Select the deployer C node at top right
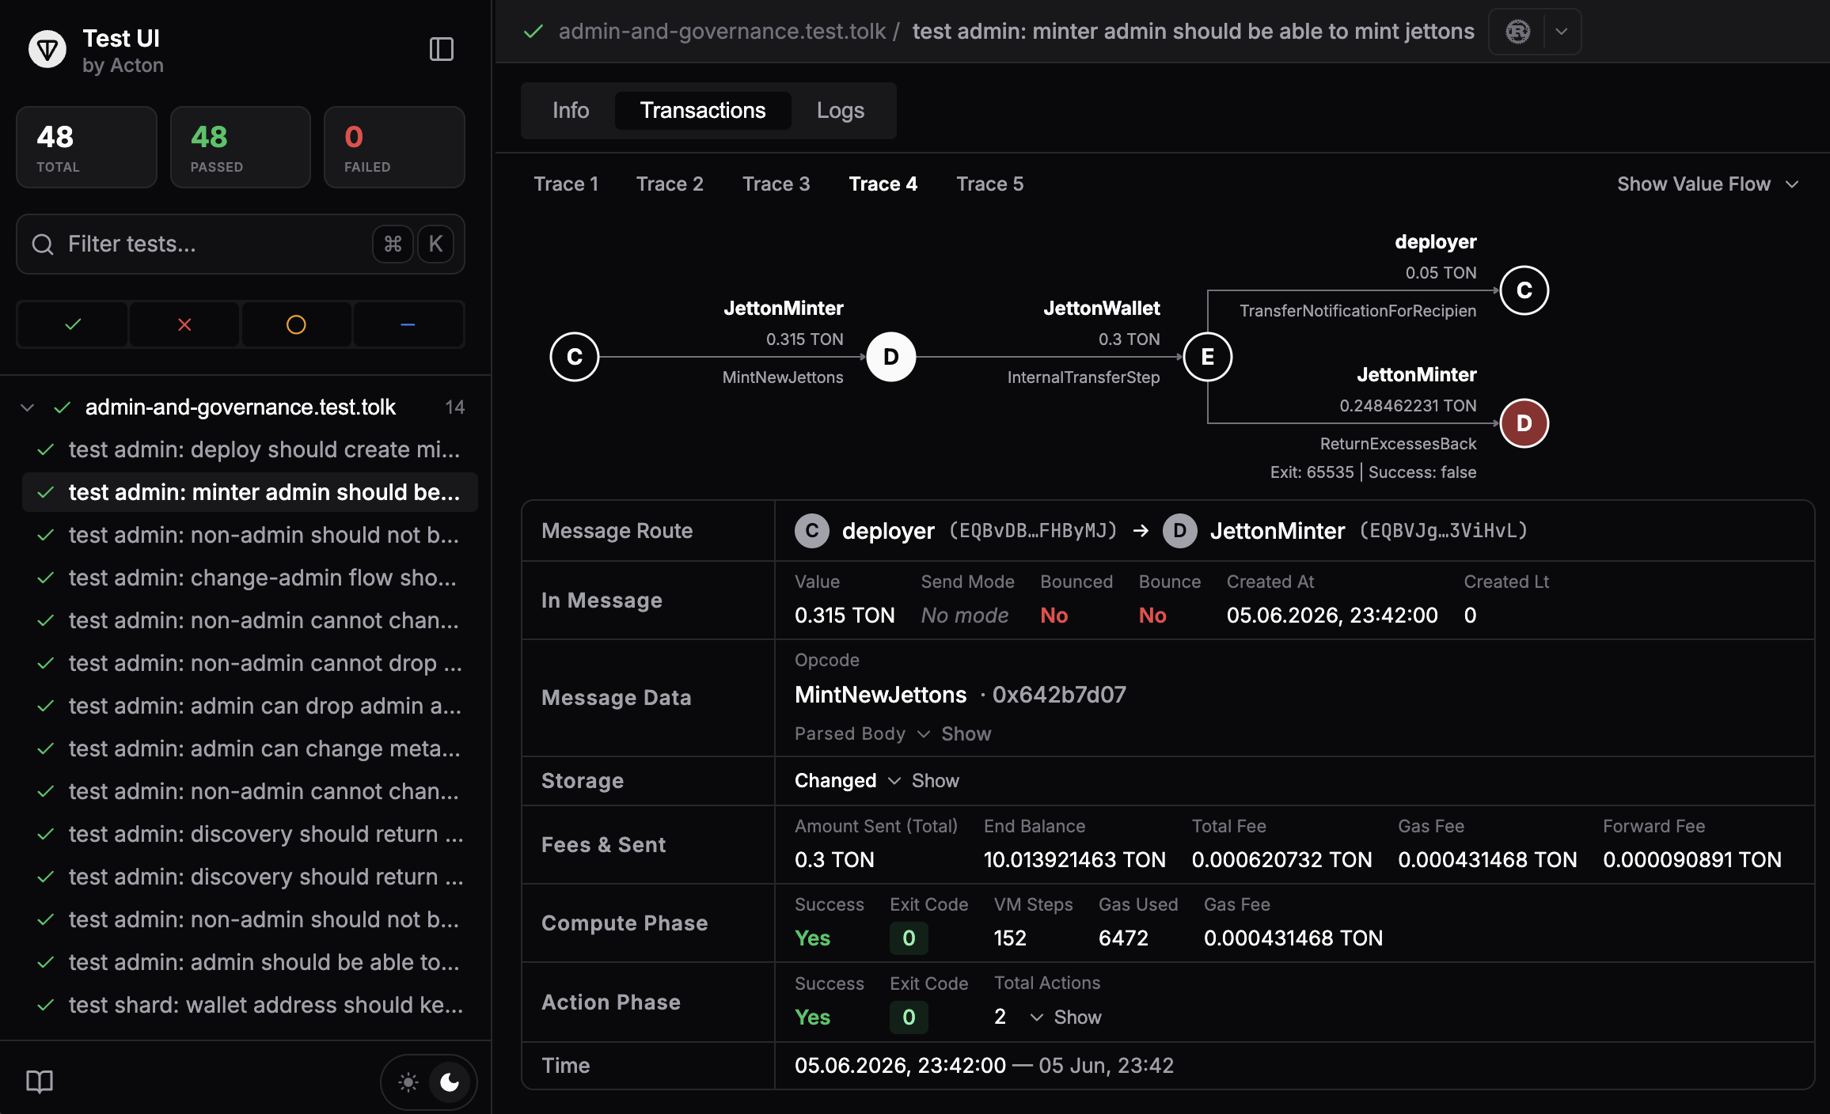The width and height of the screenshot is (1830, 1114). pyautogui.click(x=1524, y=290)
